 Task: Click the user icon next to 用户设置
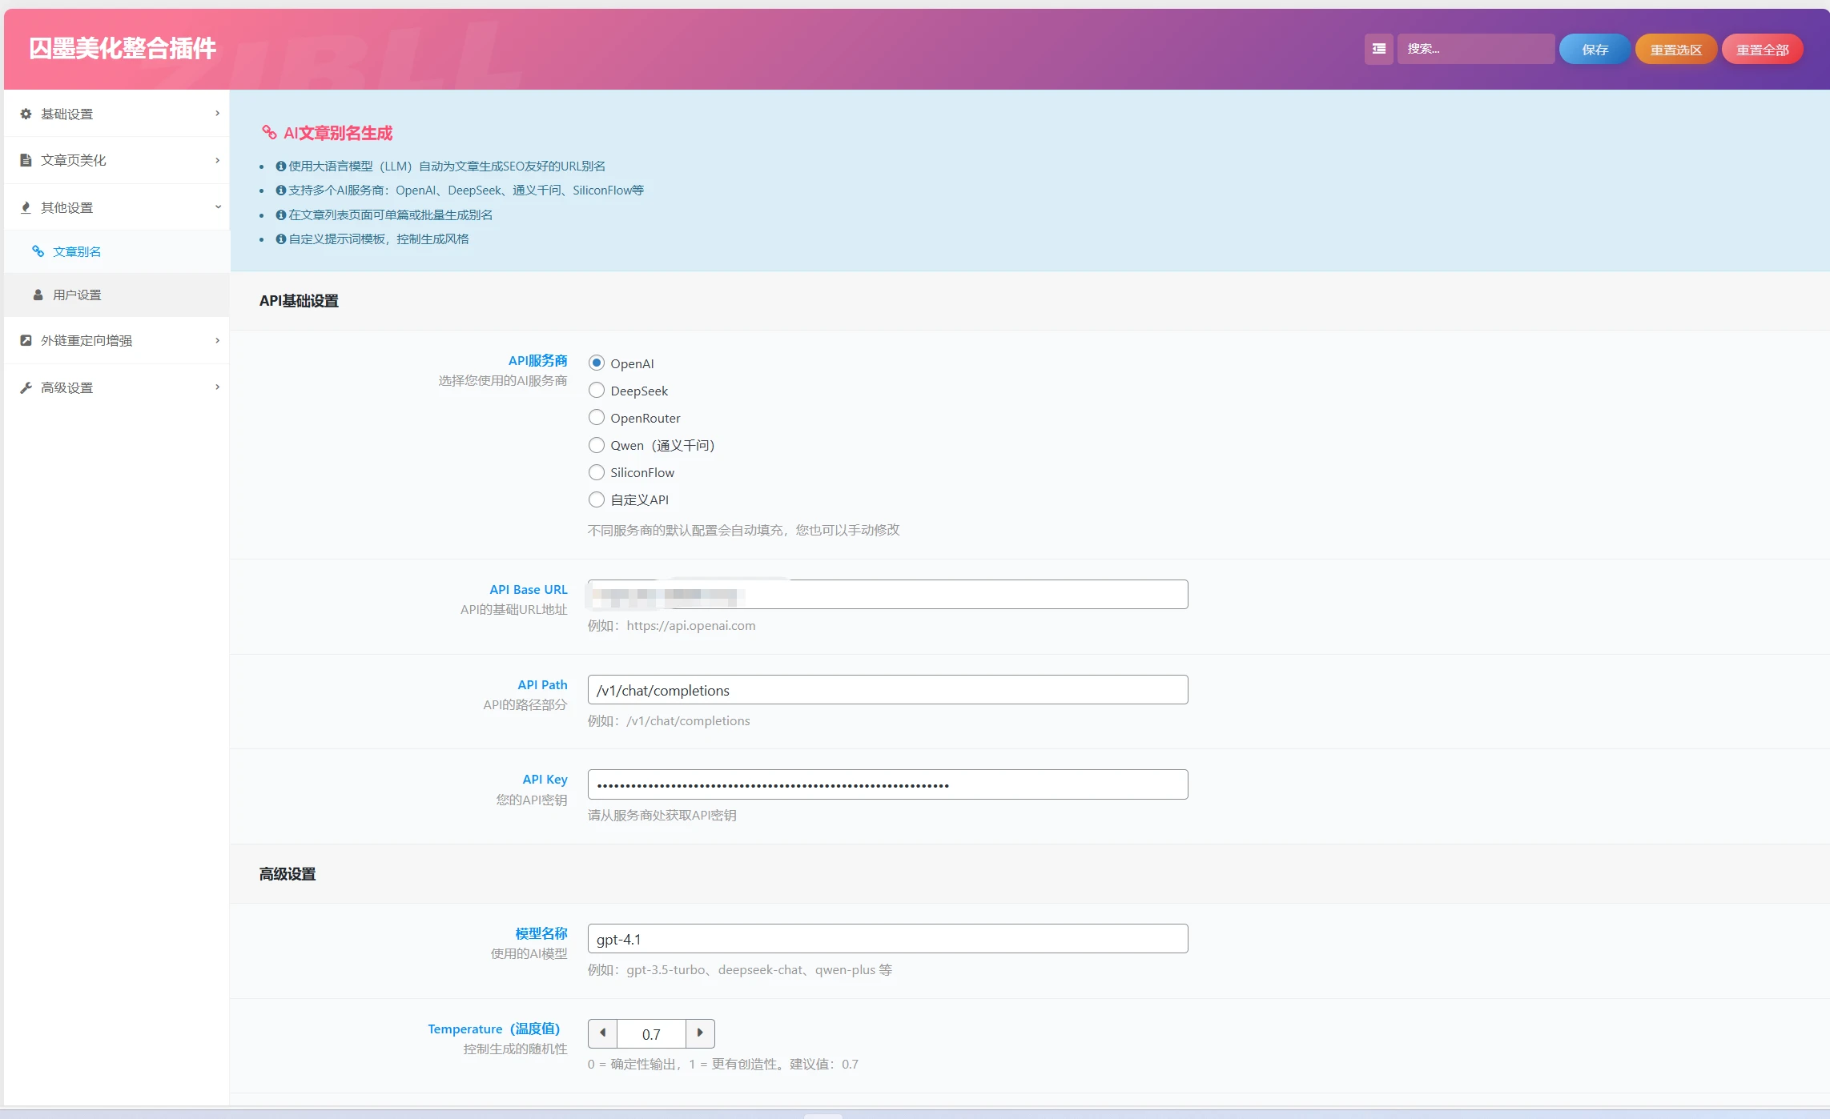point(38,295)
